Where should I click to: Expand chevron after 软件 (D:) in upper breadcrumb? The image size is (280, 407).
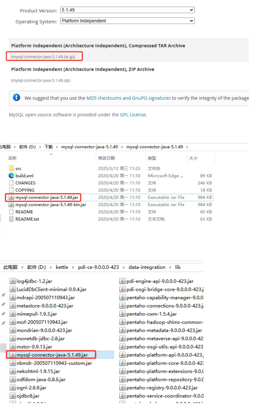pyautogui.click(x=40, y=147)
